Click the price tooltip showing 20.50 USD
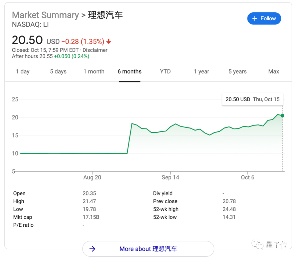This screenshot has width=297, height=258. tap(252, 99)
